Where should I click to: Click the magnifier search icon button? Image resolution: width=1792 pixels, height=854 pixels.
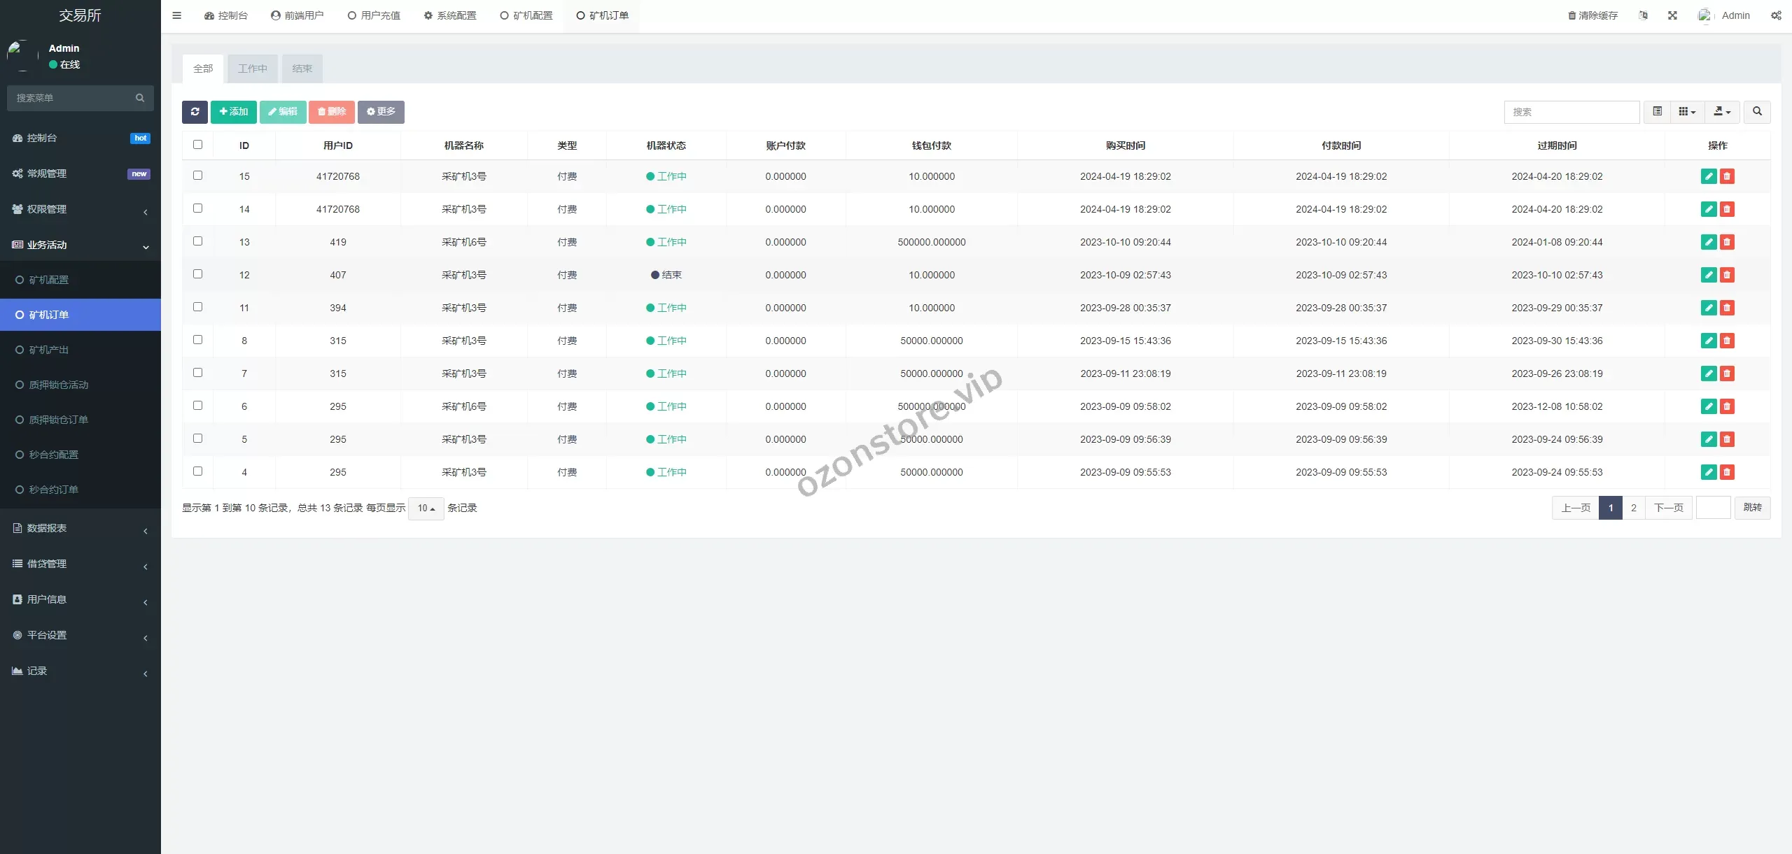(1757, 112)
